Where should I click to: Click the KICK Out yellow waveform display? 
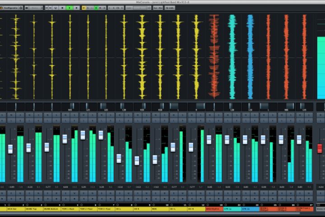[x=16, y=57]
